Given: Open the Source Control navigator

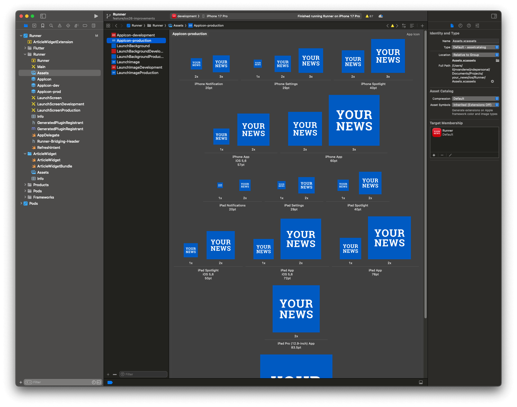Looking at the screenshot, I should (x=34, y=26).
